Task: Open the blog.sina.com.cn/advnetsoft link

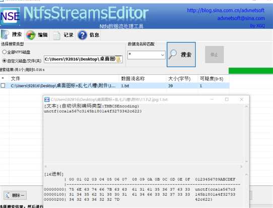Action: [x=226, y=11]
